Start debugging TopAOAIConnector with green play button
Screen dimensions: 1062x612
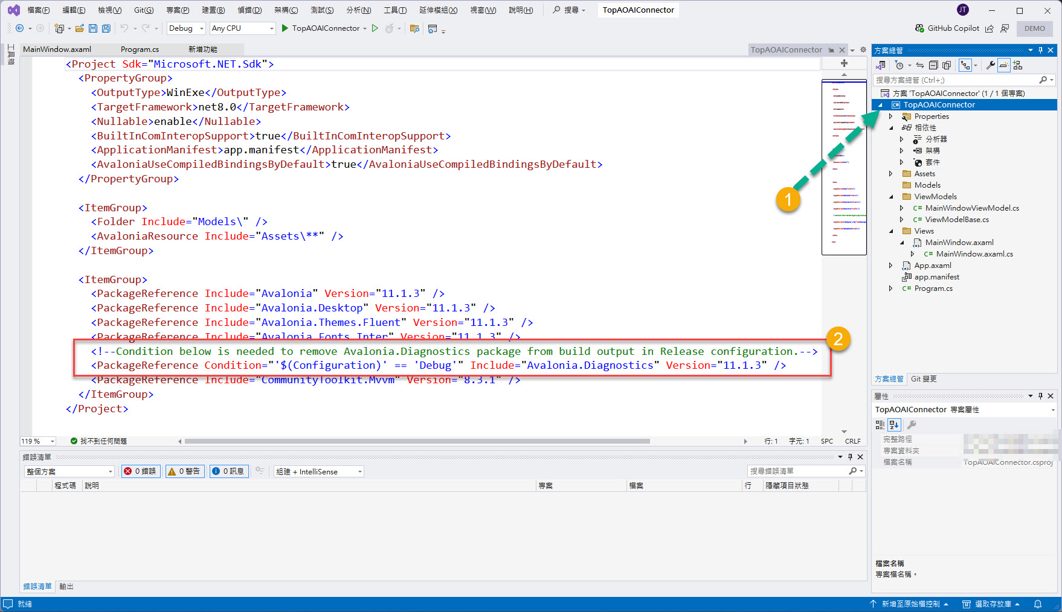click(x=285, y=28)
